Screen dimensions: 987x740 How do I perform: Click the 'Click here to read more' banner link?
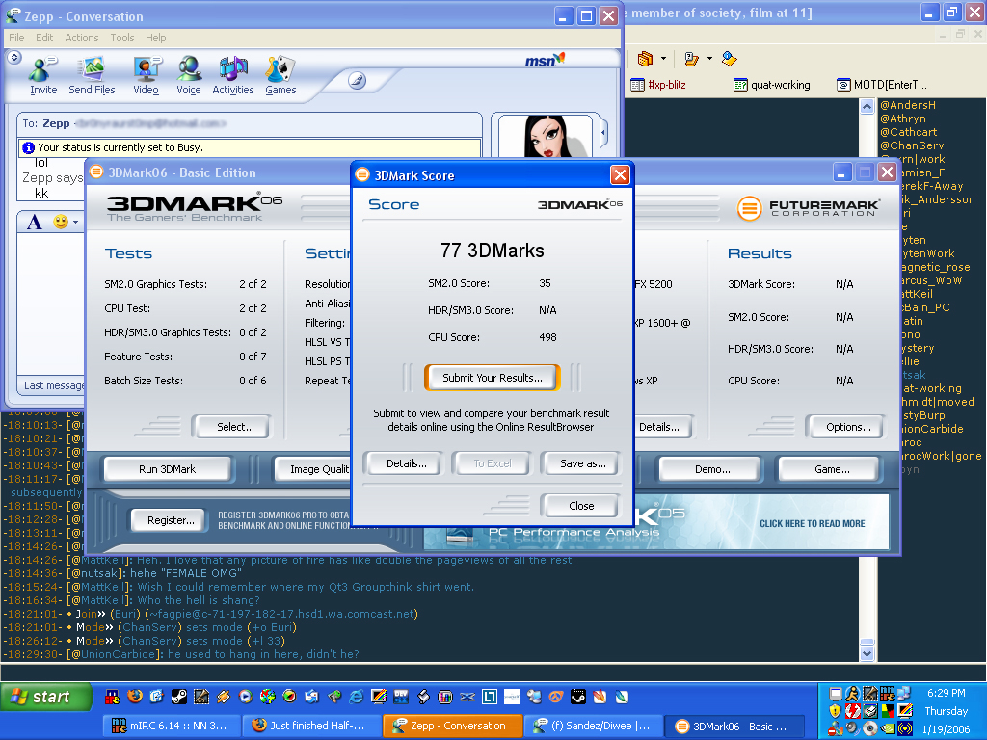coord(812,523)
